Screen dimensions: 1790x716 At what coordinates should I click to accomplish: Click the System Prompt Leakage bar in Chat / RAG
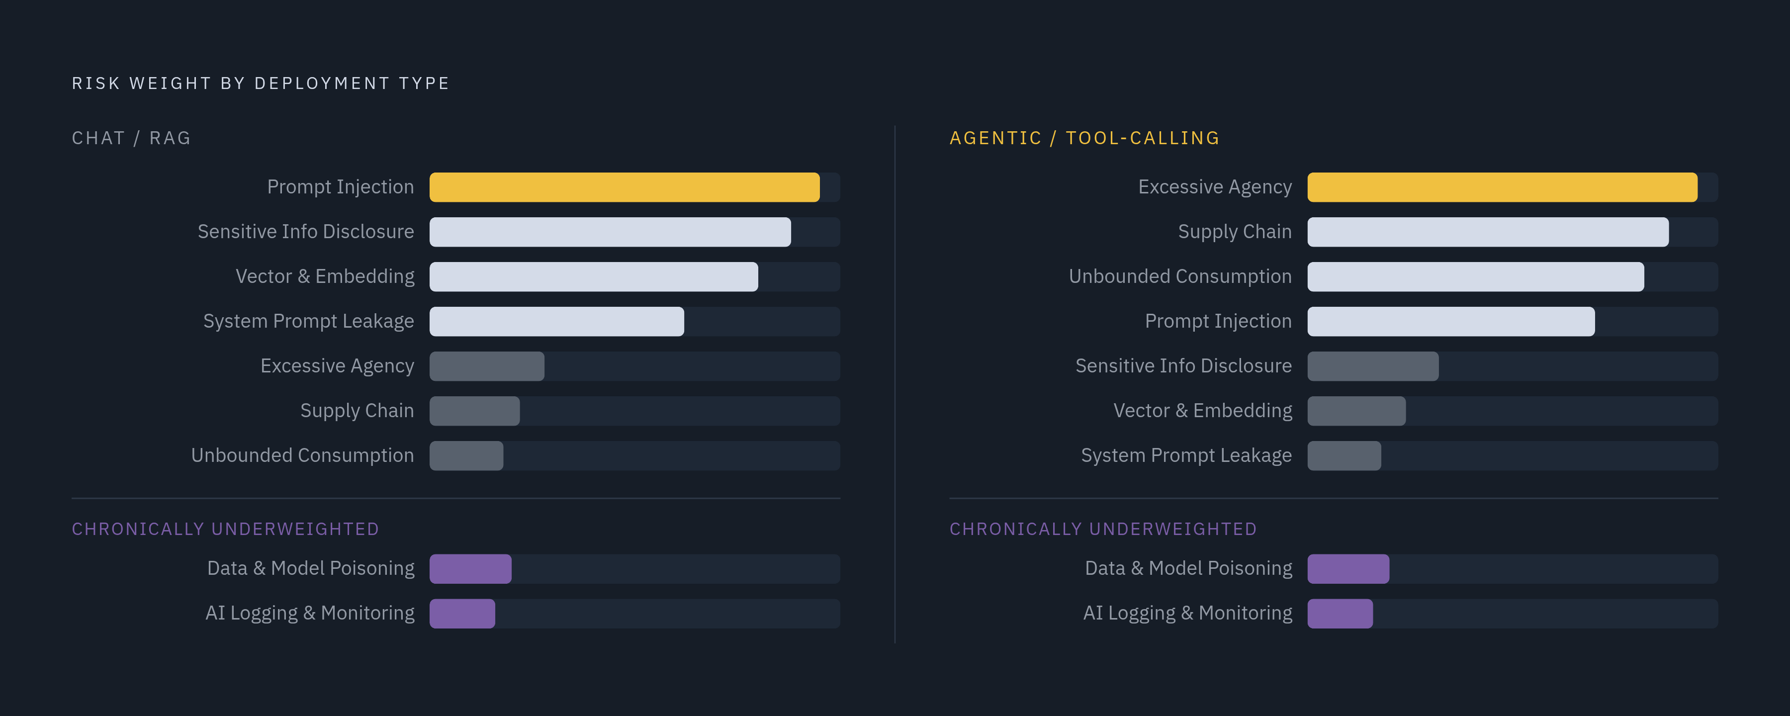556,321
